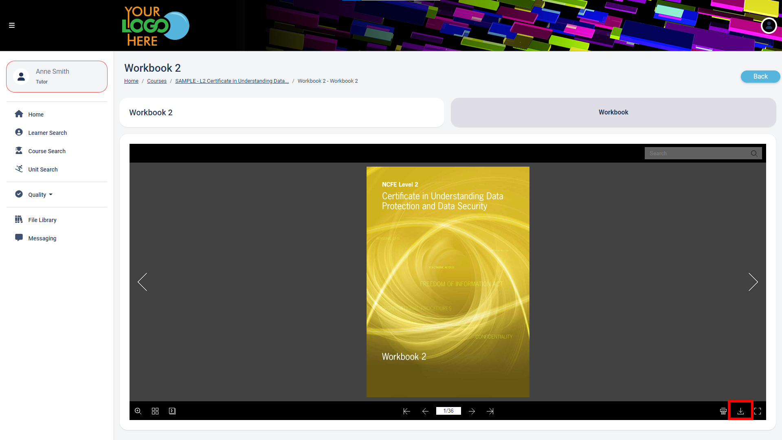Open Course Search in sidebar
Viewport: 782px width, 440px height.
click(47, 151)
